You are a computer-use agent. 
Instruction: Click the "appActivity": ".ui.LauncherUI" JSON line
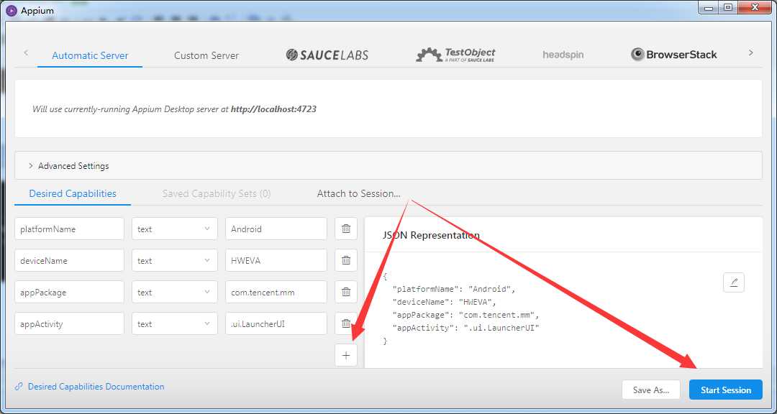465,327
